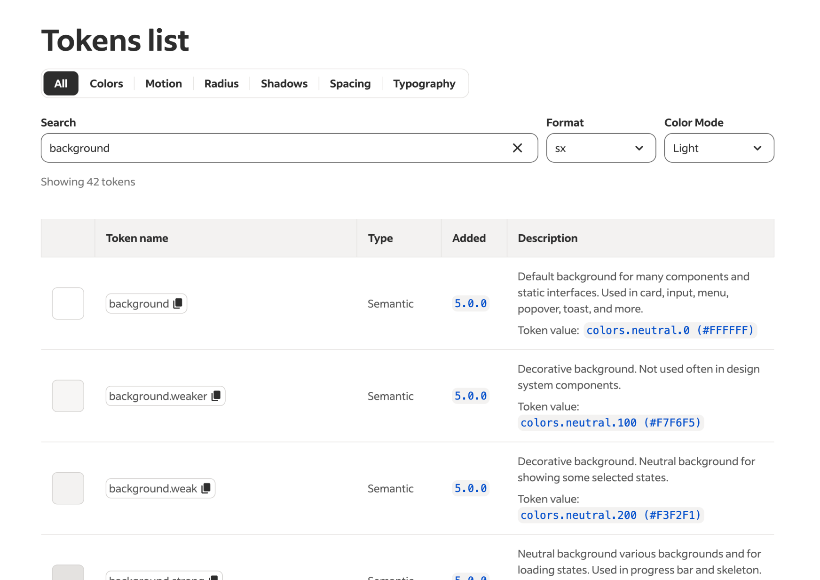Open the Typography tab

point(424,83)
